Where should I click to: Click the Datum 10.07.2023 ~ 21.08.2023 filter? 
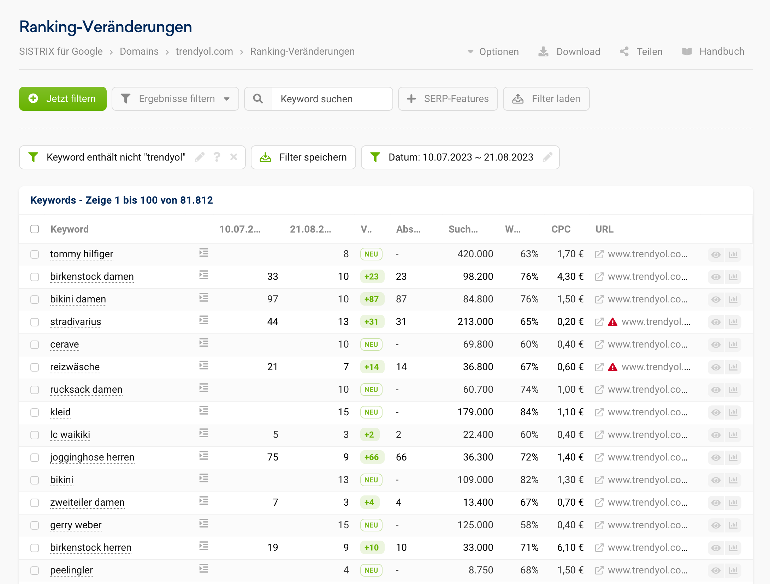point(460,157)
